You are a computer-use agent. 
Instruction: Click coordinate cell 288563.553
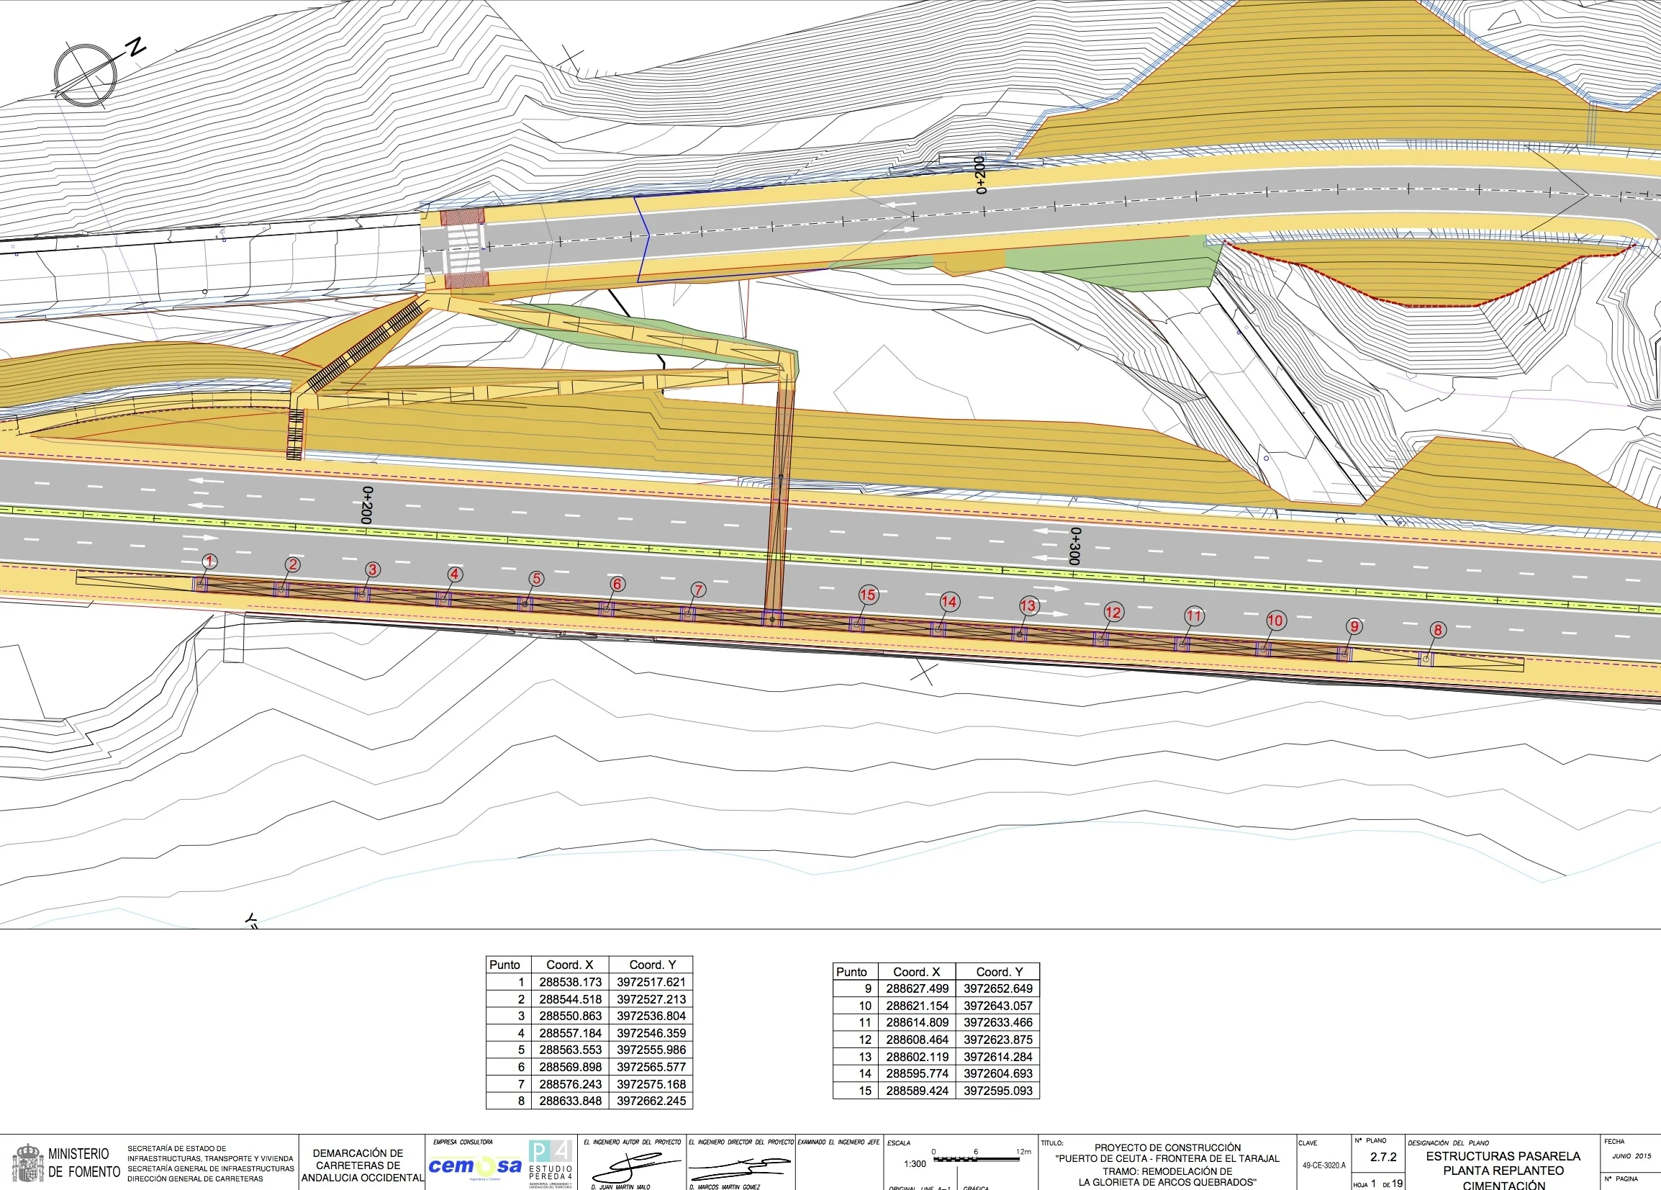570,1050
